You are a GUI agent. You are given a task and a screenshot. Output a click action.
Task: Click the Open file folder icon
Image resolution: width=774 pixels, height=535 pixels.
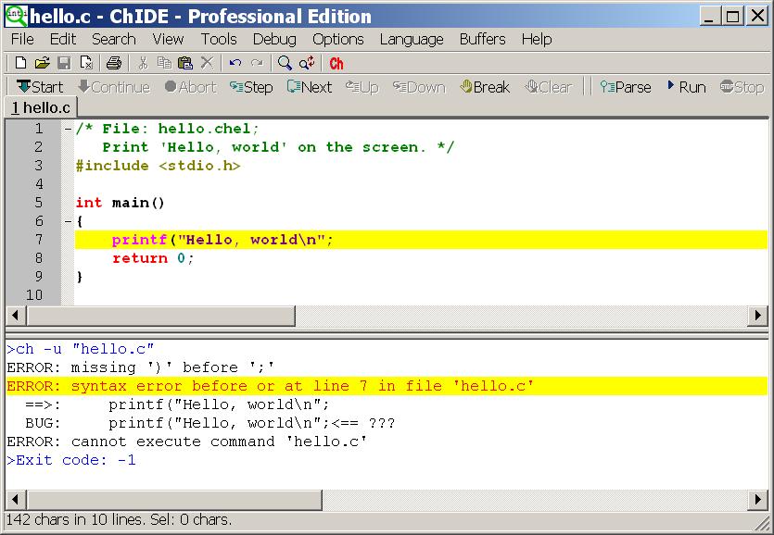pyautogui.click(x=43, y=63)
